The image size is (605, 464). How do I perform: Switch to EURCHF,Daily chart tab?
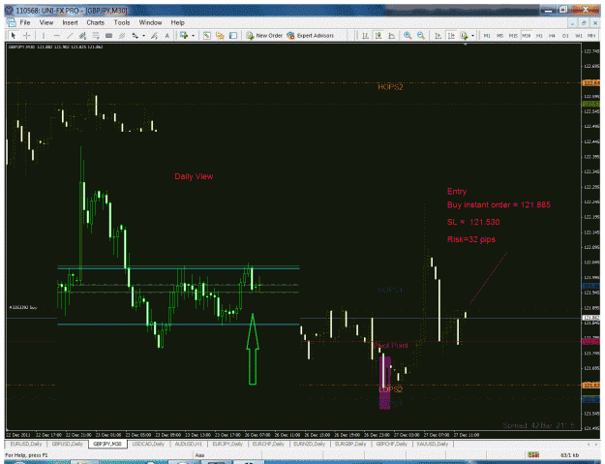pos(268,444)
